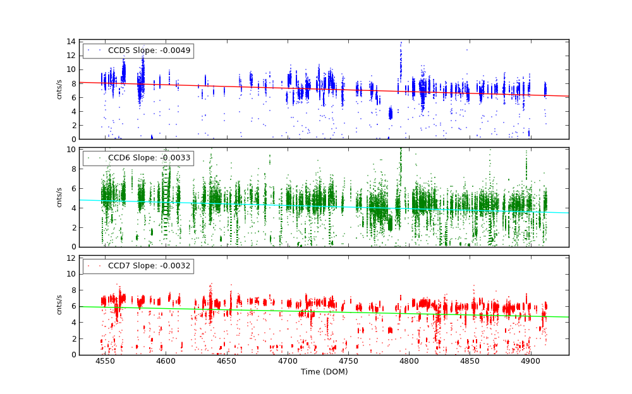Click the 4550 x-axis tick label
This screenshot has height=394, width=632.
tap(105, 361)
